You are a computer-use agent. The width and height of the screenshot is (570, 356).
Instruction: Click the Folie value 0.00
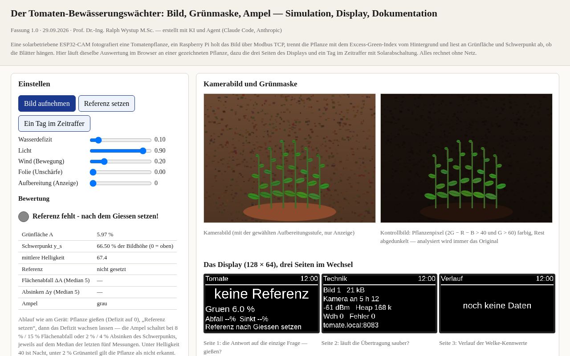coord(160,172)
